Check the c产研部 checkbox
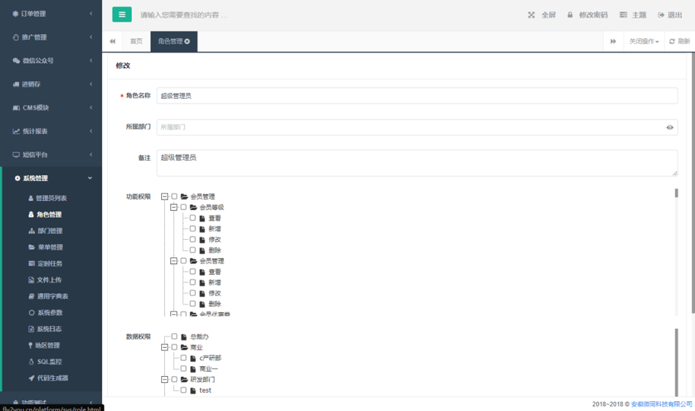The height and width of the screenshot is (411, 695). [x=183, y=358]
